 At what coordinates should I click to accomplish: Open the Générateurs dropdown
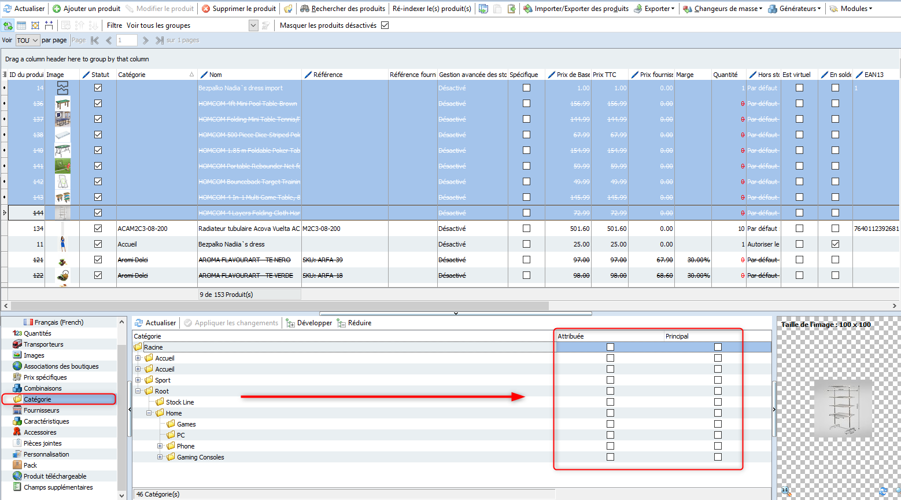pos(794,9)
